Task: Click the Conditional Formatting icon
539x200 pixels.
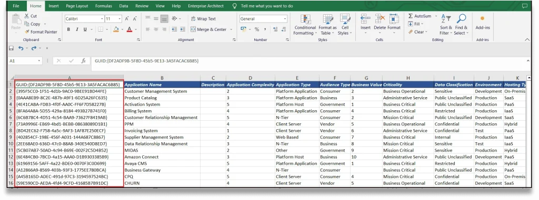Action: click(x=305, y=19)
